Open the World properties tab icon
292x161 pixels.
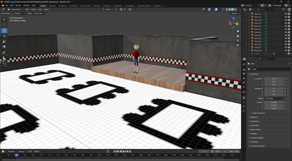pyautogui.click(x=244, y=87)
